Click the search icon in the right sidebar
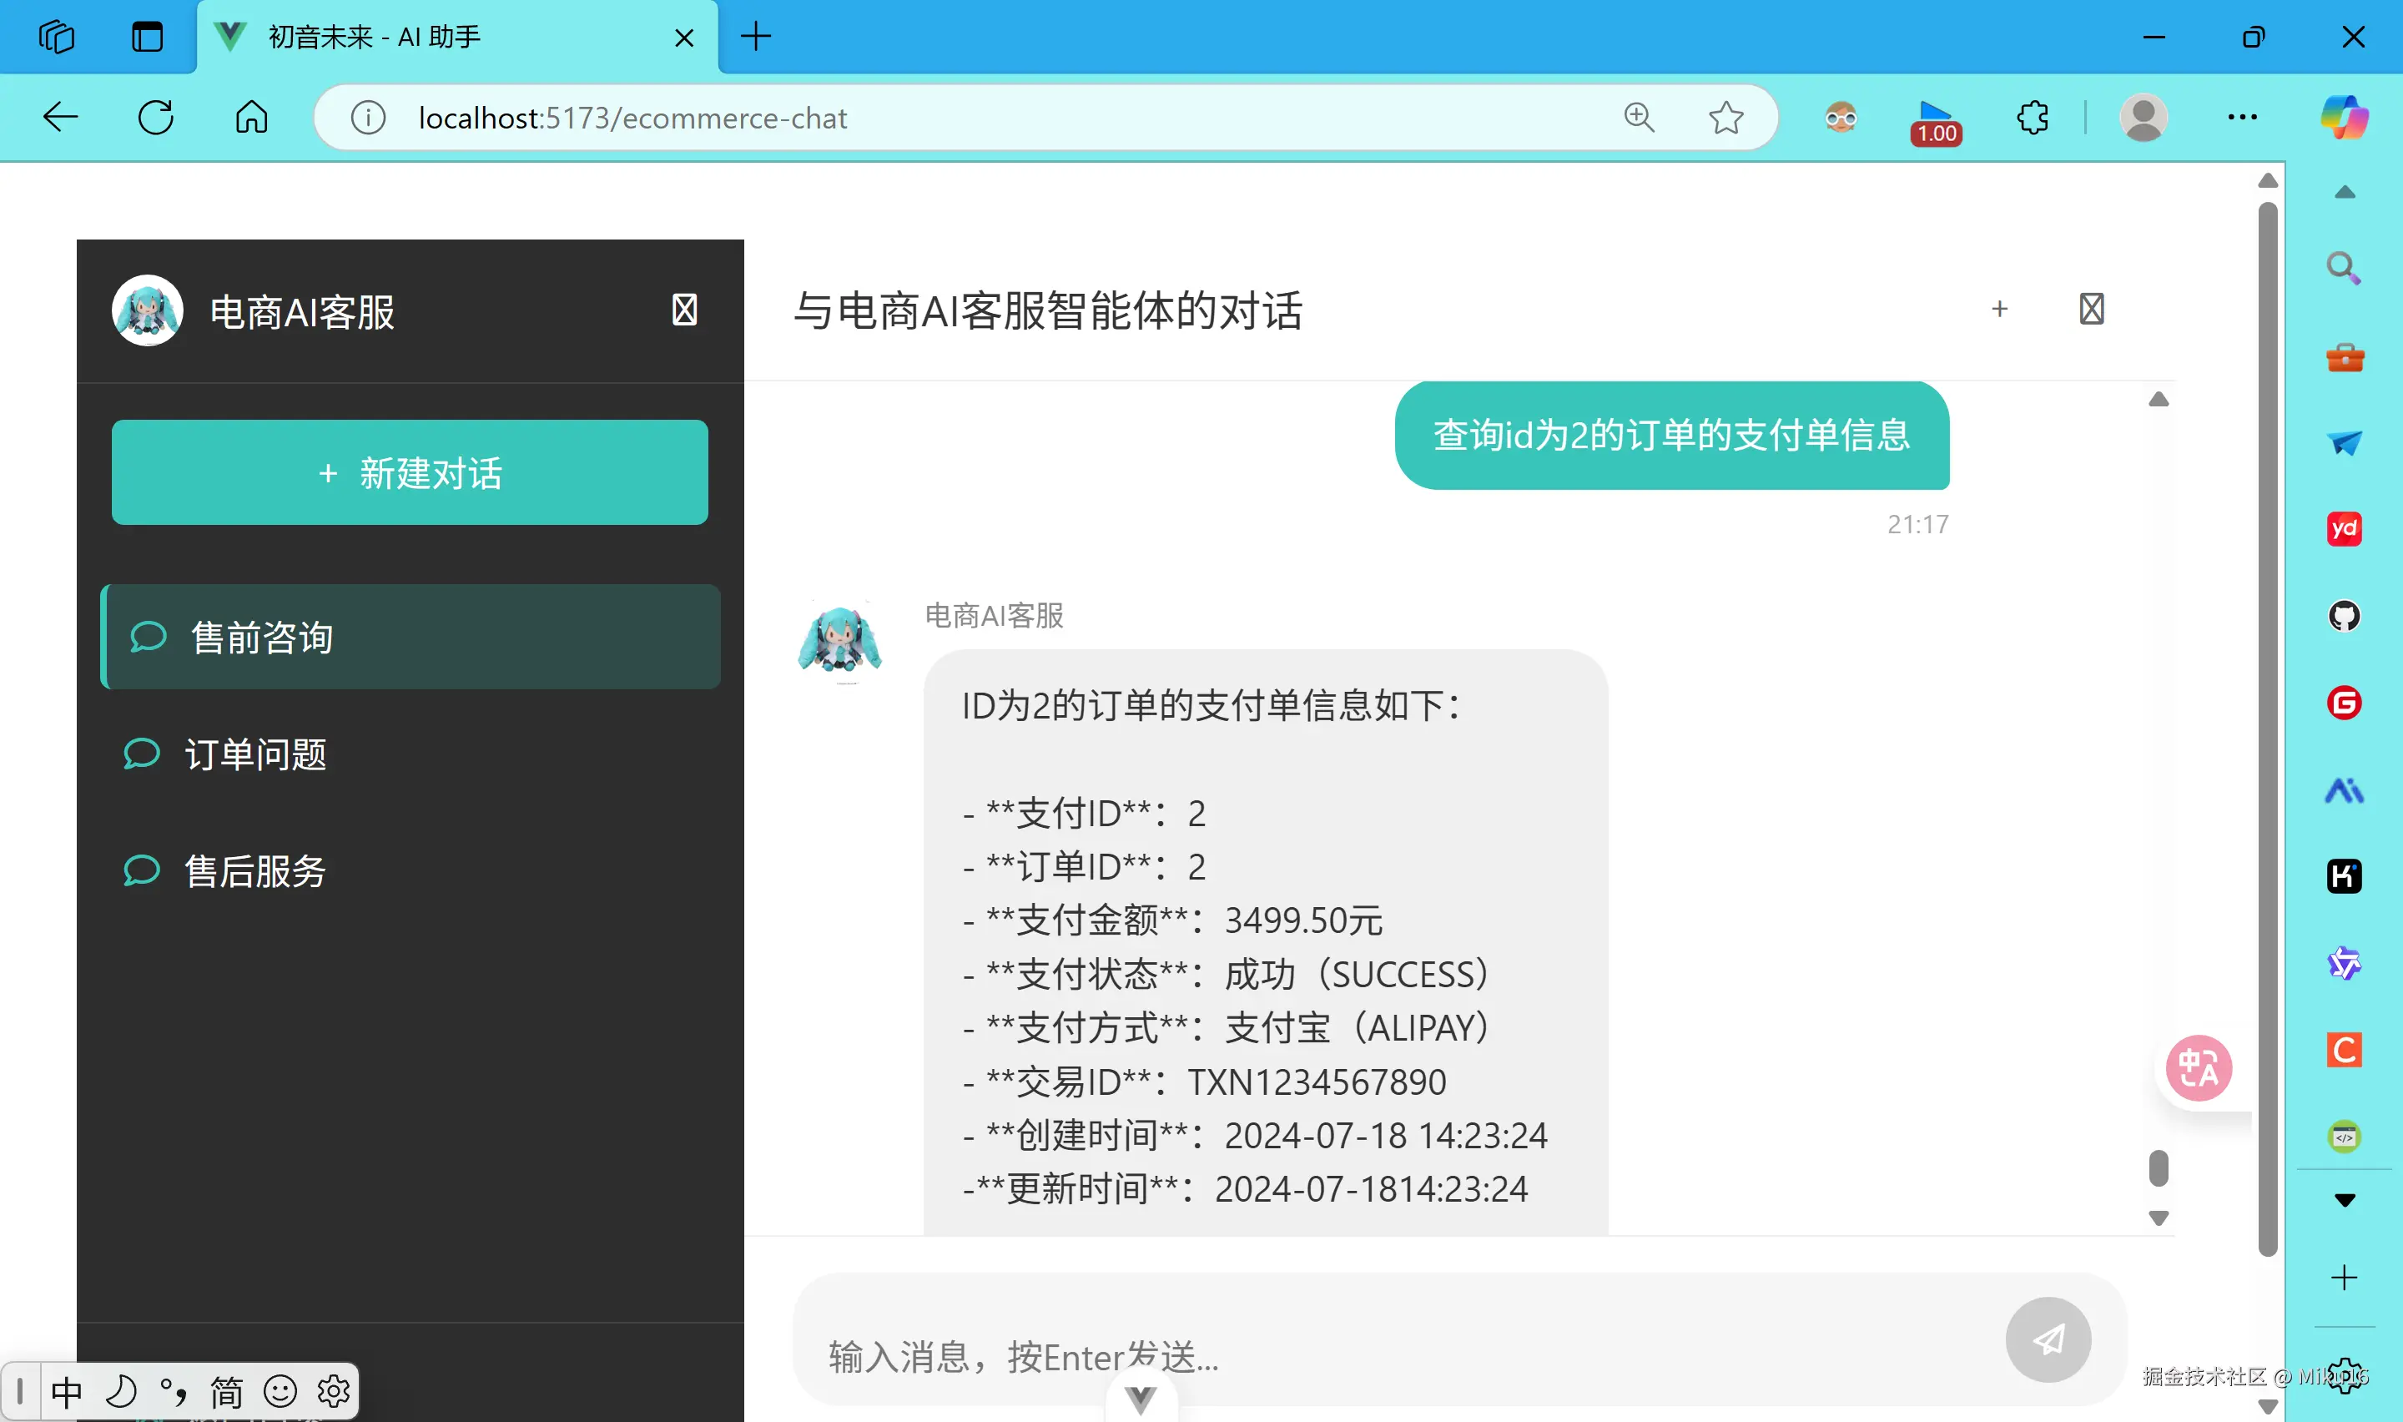This screenshot has height=1422, width=2403. (x=2342, y=269)
